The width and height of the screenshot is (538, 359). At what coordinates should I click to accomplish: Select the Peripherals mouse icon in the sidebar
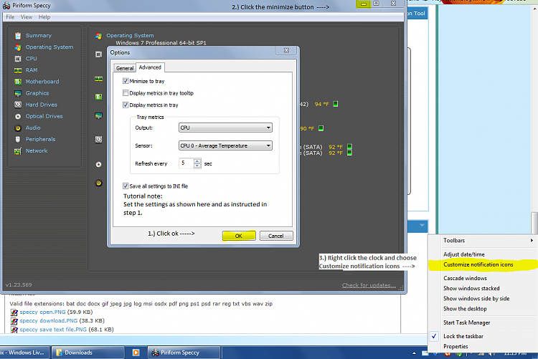(18, 139)
